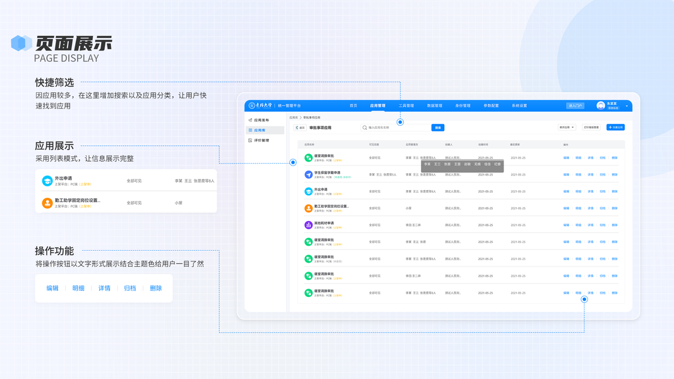
Task: Open 评价管理 via its sidebar icon
Action: tap(250, 140)
